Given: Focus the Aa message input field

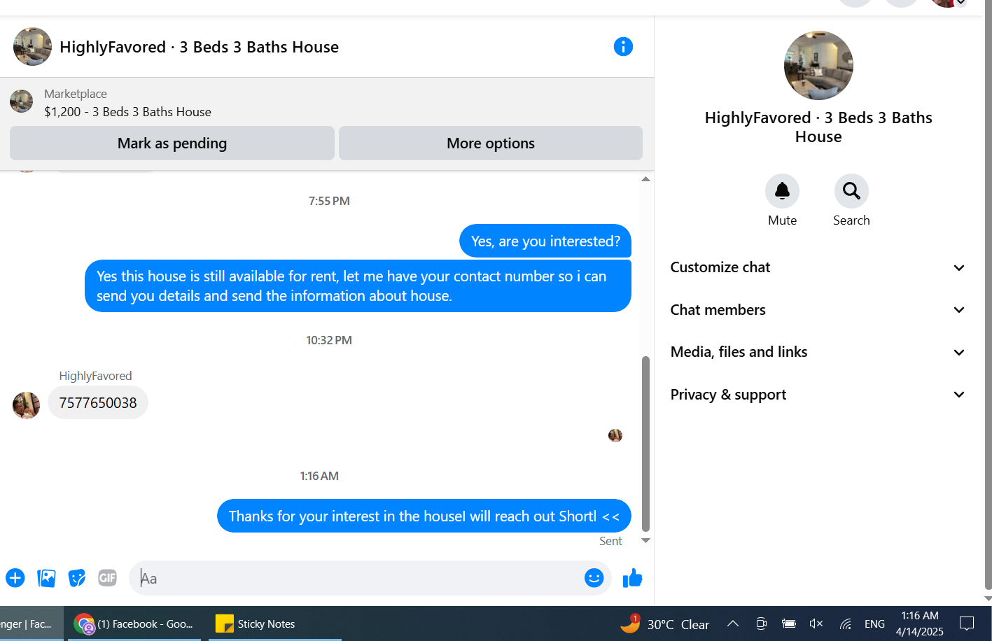Looking at the screenshot, I should (357, 578).
